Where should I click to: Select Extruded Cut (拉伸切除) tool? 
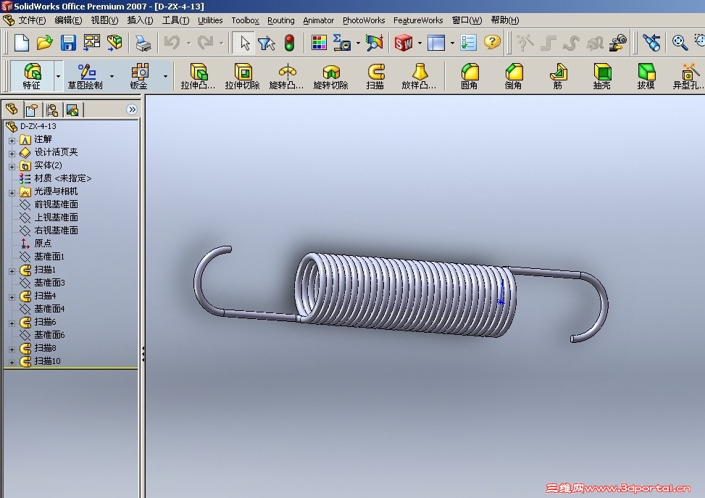[x=242, y=77]
